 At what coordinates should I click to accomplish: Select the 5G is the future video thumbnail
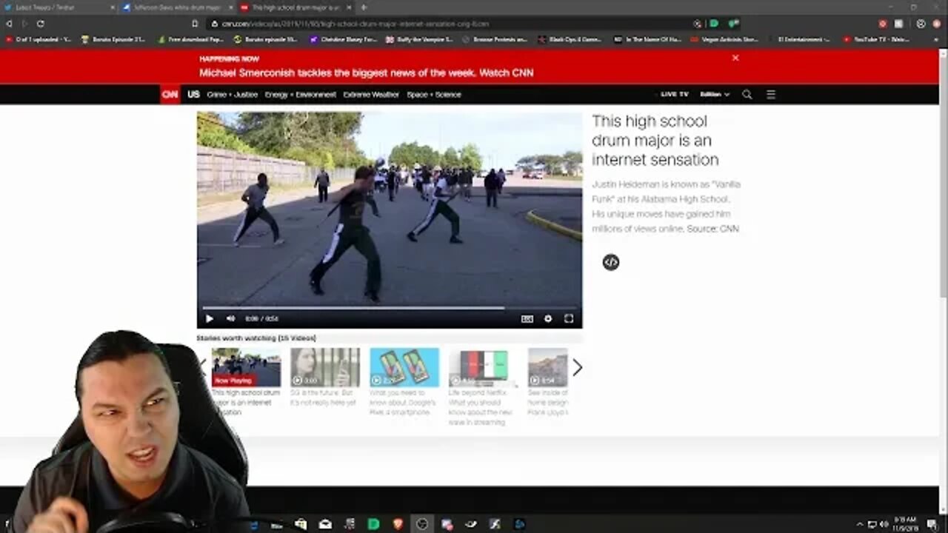pyautogui.click(x=324, y=367)
